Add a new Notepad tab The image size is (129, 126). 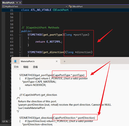tap(65, 61)
